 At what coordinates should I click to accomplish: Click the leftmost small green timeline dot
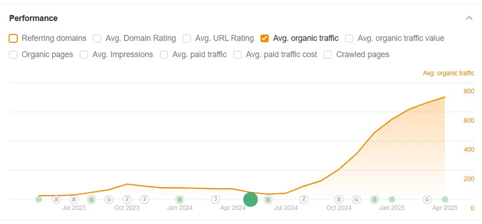pyautogui.click(x=39, y=199)
